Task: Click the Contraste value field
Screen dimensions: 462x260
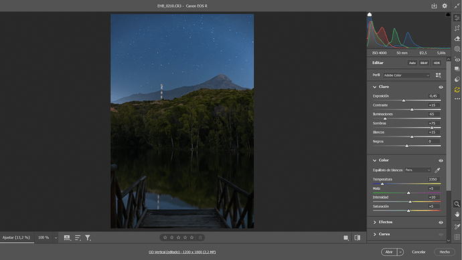Action: (434, 105)
